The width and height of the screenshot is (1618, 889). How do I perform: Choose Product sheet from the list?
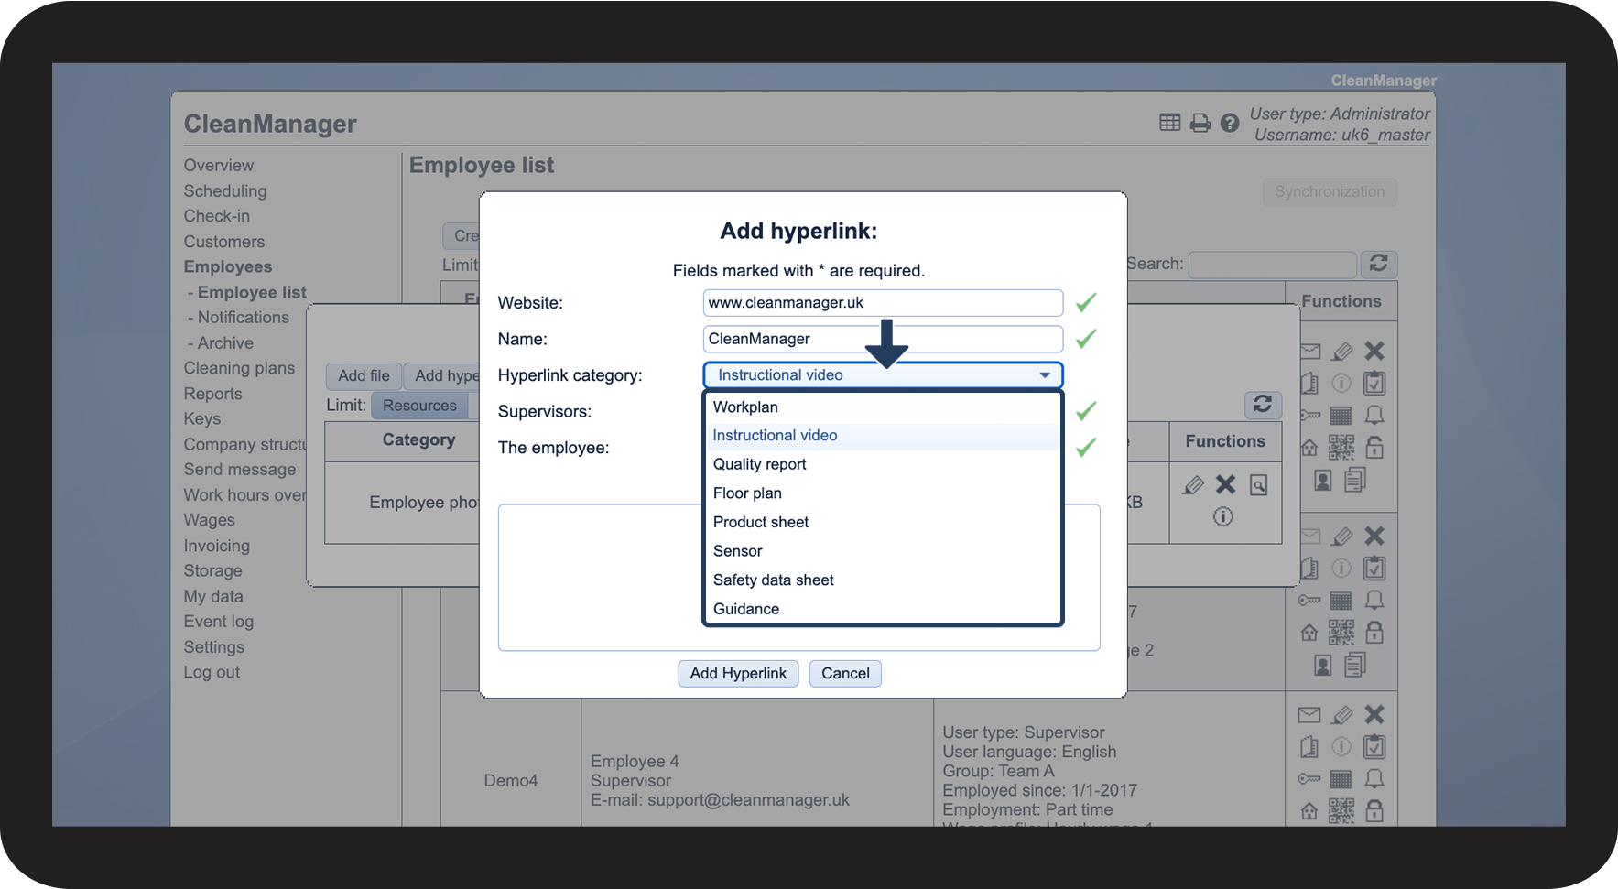click(883, 522)
